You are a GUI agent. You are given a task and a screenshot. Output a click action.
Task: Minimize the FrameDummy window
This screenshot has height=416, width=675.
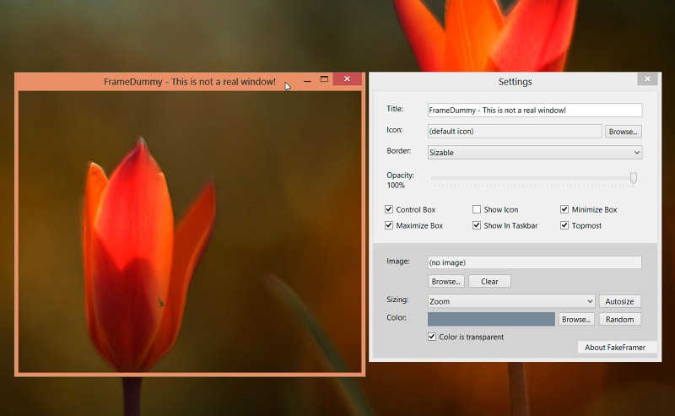[307, 80]
